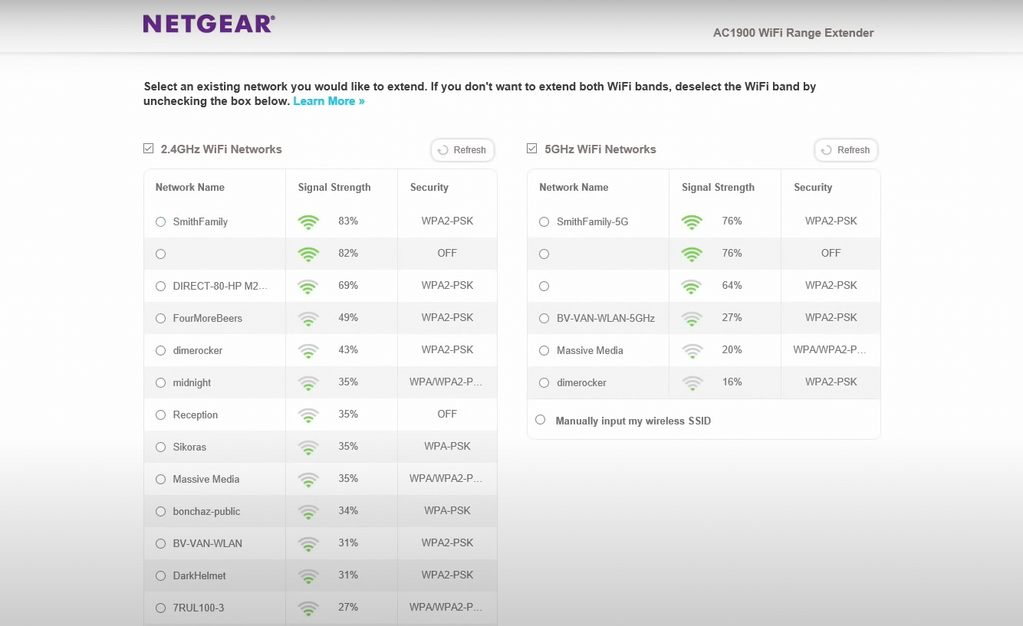Click the BV-VAN-WLAN-5GHz signal icon
Image resolution: width=1023 pixels, height=626 pixels.
[x=692, y=318]
